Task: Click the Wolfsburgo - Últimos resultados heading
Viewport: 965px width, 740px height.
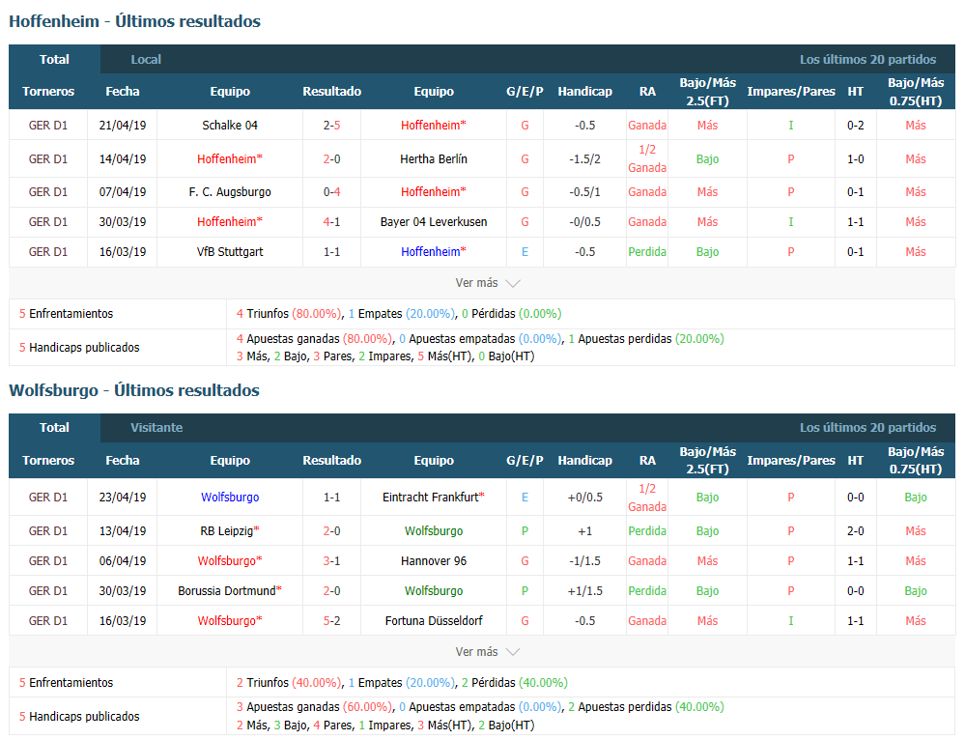Action: [x=134, y=390]
